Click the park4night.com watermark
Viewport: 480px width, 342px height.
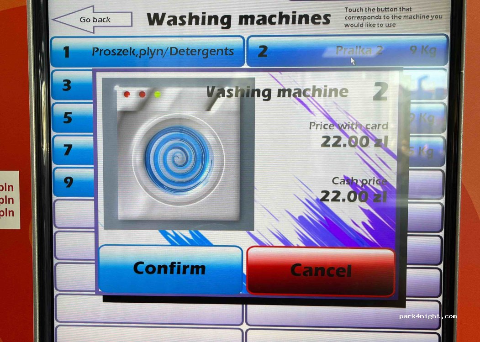[x=427, y=316]
